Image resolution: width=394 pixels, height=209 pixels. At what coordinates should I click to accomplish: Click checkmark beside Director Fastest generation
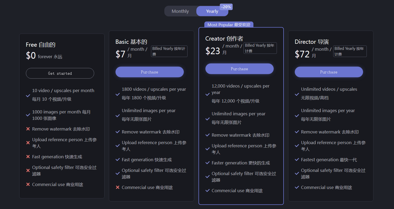pos(297,160)
